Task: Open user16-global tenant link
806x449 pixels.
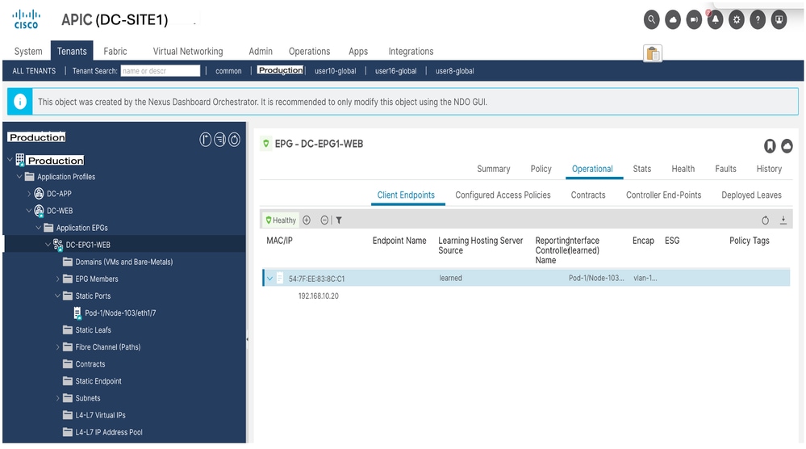Action: click(x=396, y=71)
